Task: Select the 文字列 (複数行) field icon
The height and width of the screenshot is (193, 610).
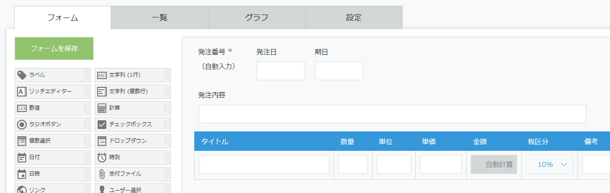Action: click(102, 92)
